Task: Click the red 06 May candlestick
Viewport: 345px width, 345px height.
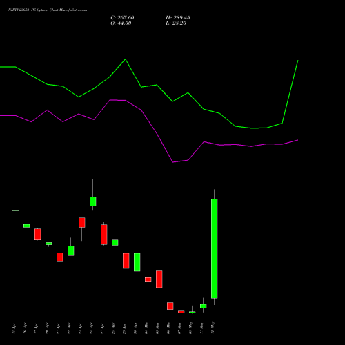Action: click(170, 306)
